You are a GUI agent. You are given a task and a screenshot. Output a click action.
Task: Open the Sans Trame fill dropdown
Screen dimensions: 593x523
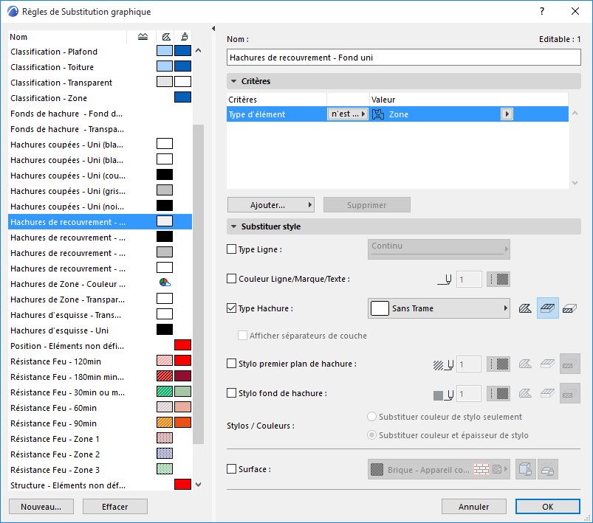[439, 308]
